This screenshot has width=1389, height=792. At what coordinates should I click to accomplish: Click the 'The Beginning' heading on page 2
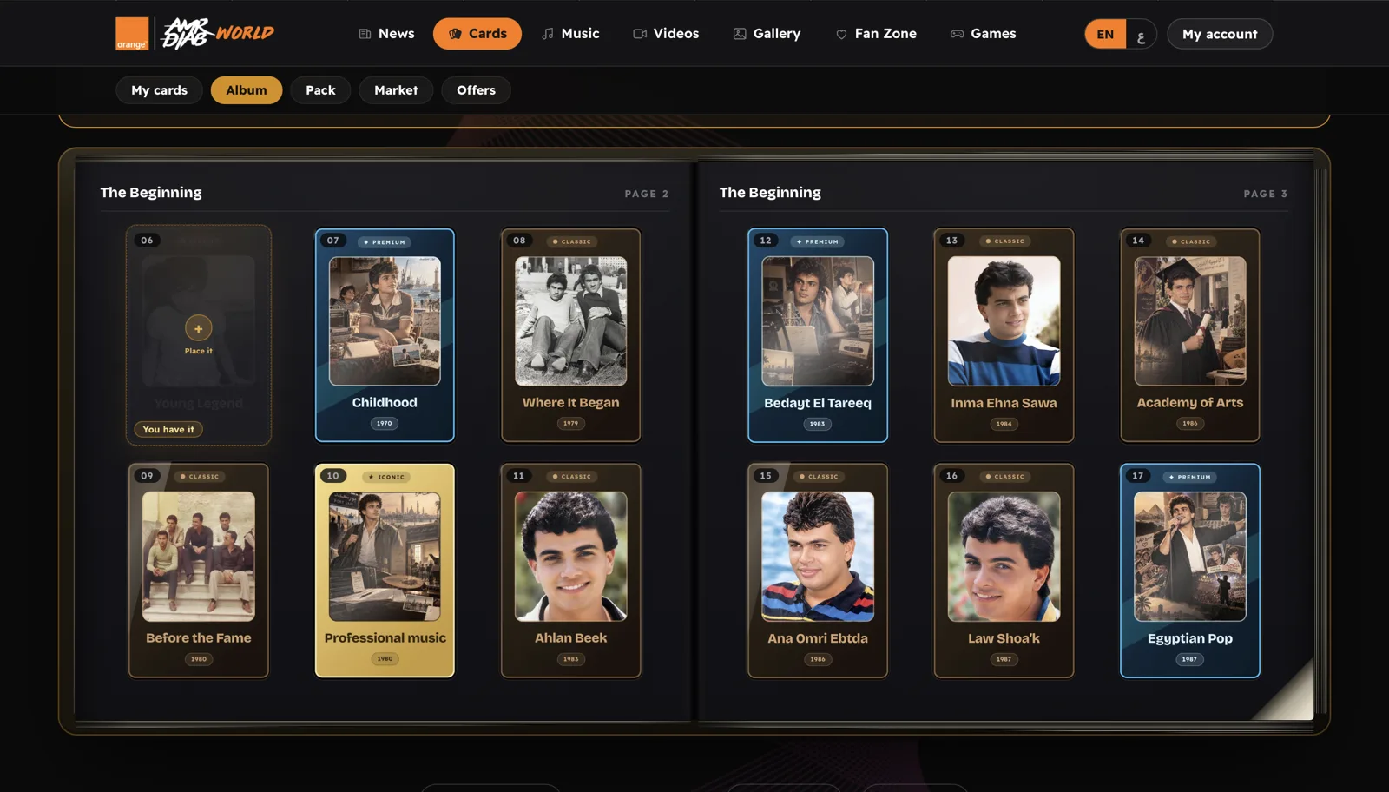(151, 193)
